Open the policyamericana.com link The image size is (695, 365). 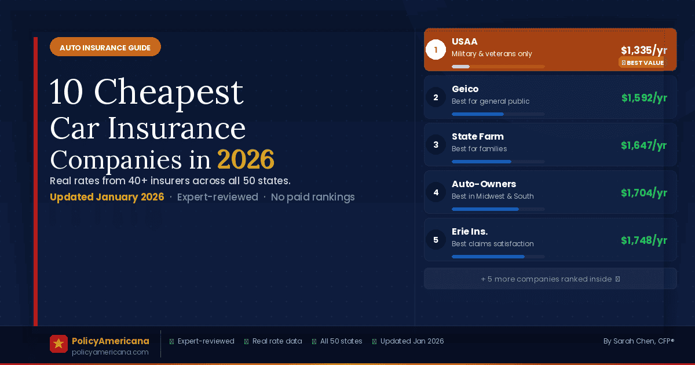click(110, 352)
